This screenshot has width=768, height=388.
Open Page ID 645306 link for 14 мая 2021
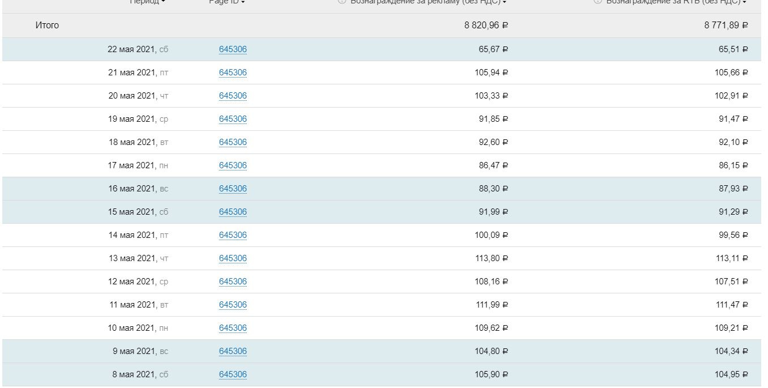point(233,235)
